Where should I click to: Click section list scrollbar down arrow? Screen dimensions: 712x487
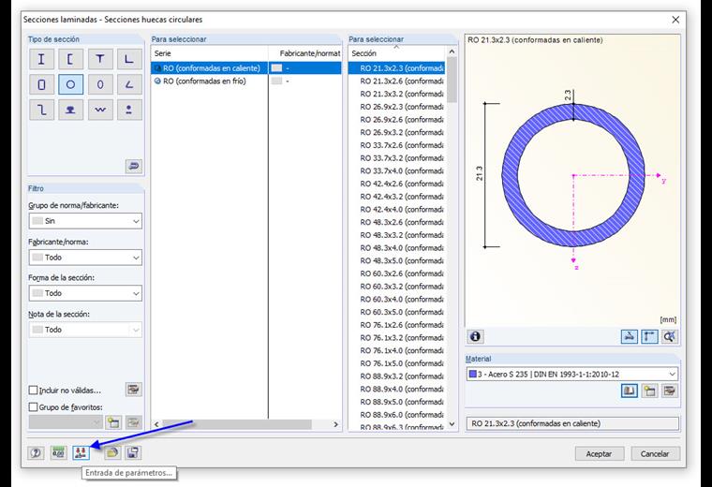[452, 424]
